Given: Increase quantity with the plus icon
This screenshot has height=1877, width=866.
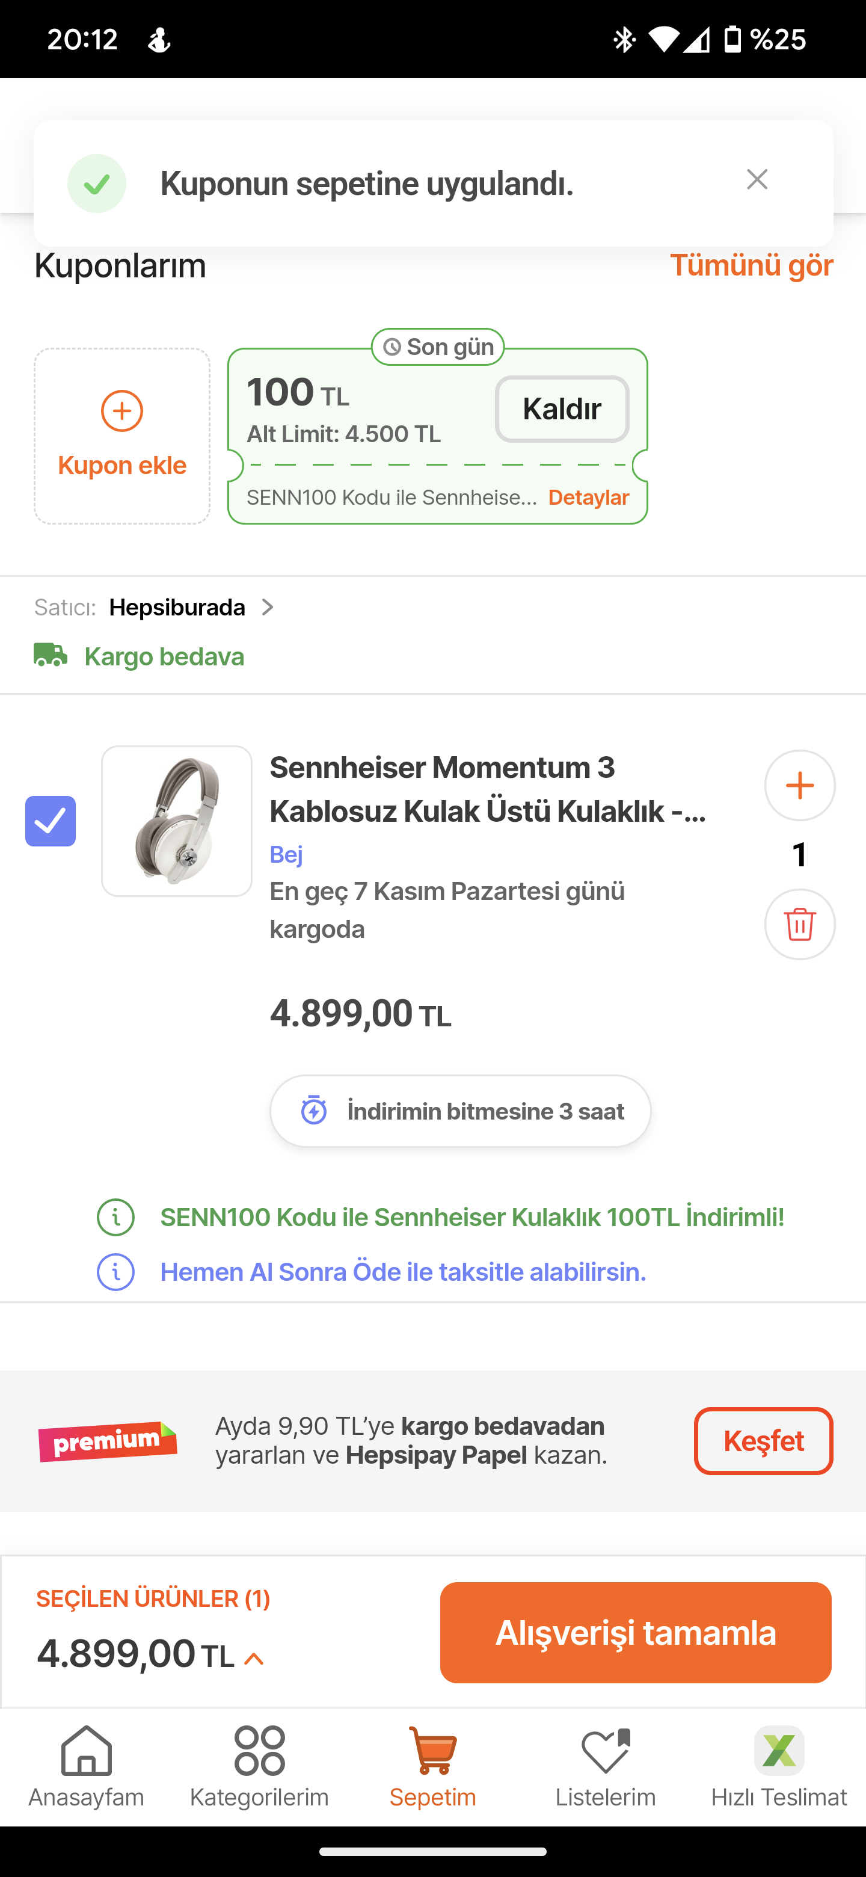Looking at the screenshot, I should (799, 786).
